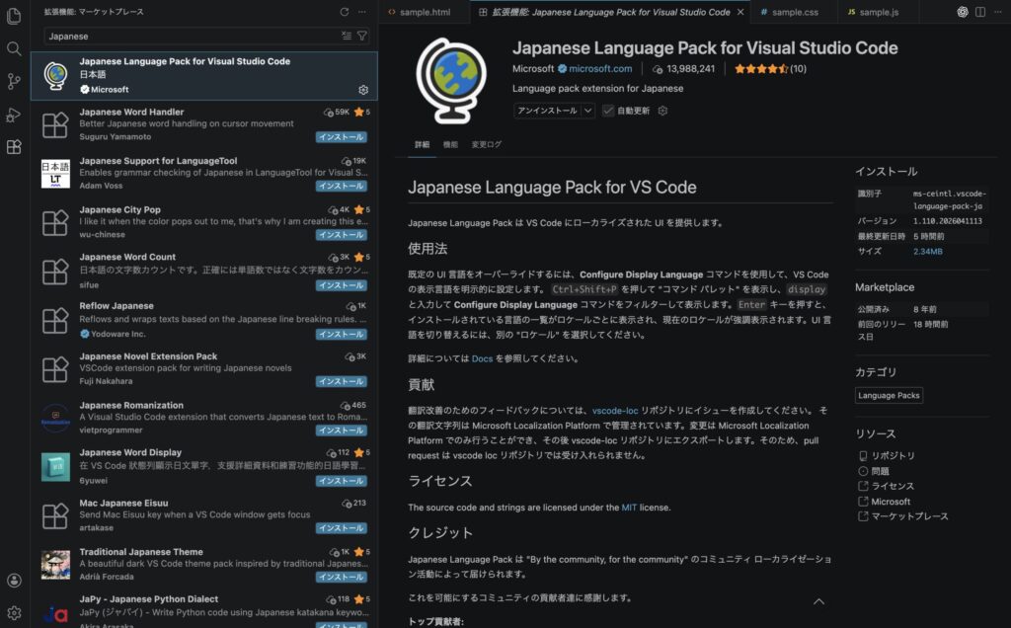The image size is (1011, 628).
Task: Open extensions view more actions menu
Action: 363,12
